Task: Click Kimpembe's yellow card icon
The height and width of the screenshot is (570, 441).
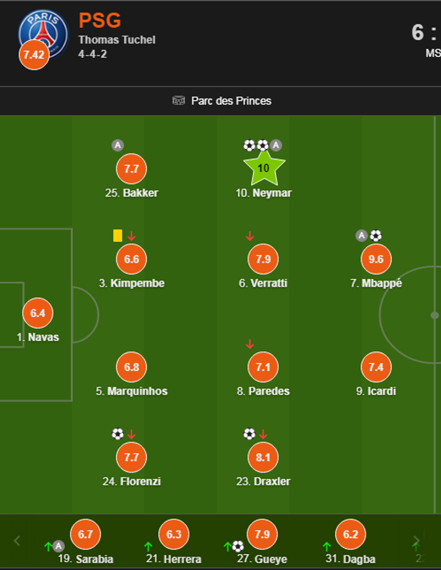Action: click(118, 236)
